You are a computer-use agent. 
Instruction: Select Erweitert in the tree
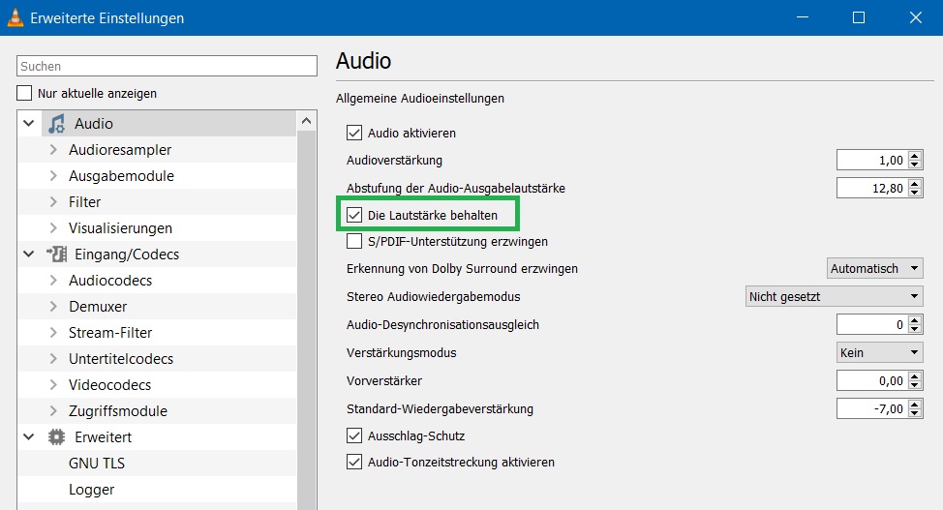tap(104, 437)
